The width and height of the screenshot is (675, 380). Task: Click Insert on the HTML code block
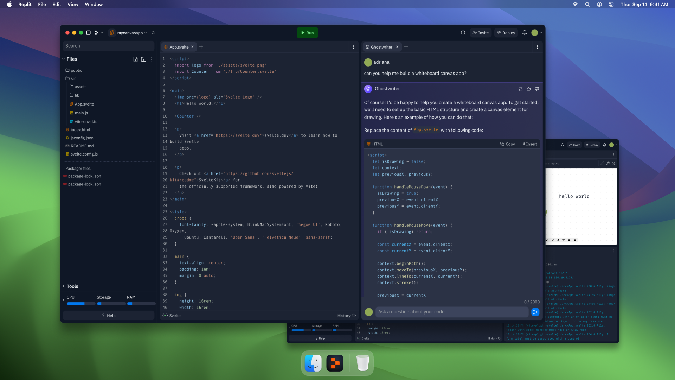click(x=529, y=144)
